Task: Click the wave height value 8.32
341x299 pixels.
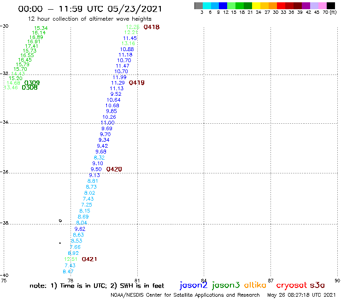Action: [x=99, y=158]
